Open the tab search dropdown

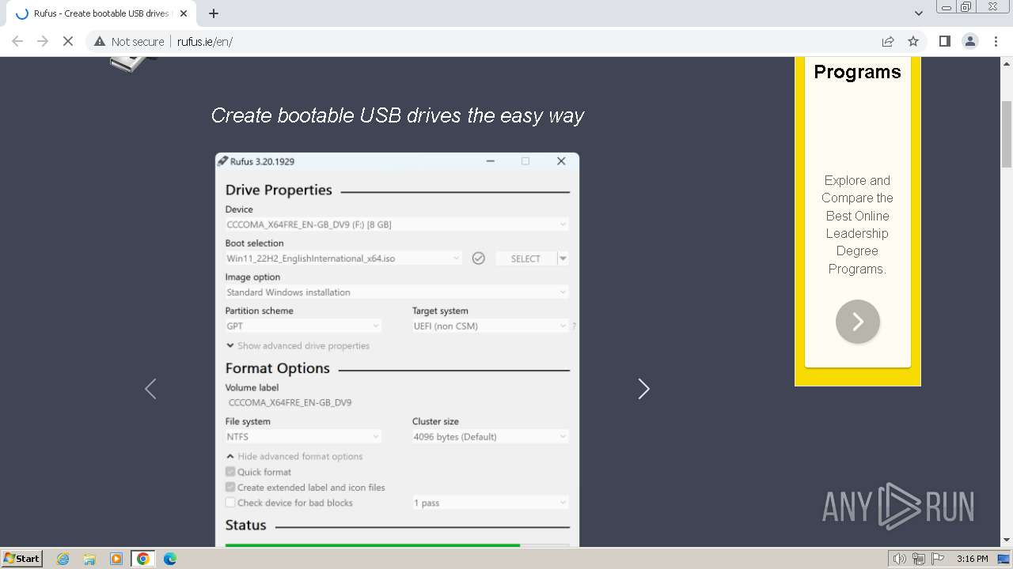pos(919,13)
